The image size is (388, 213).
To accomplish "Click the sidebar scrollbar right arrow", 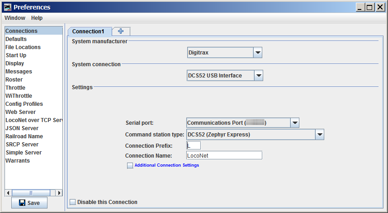I will click(59, 193).
